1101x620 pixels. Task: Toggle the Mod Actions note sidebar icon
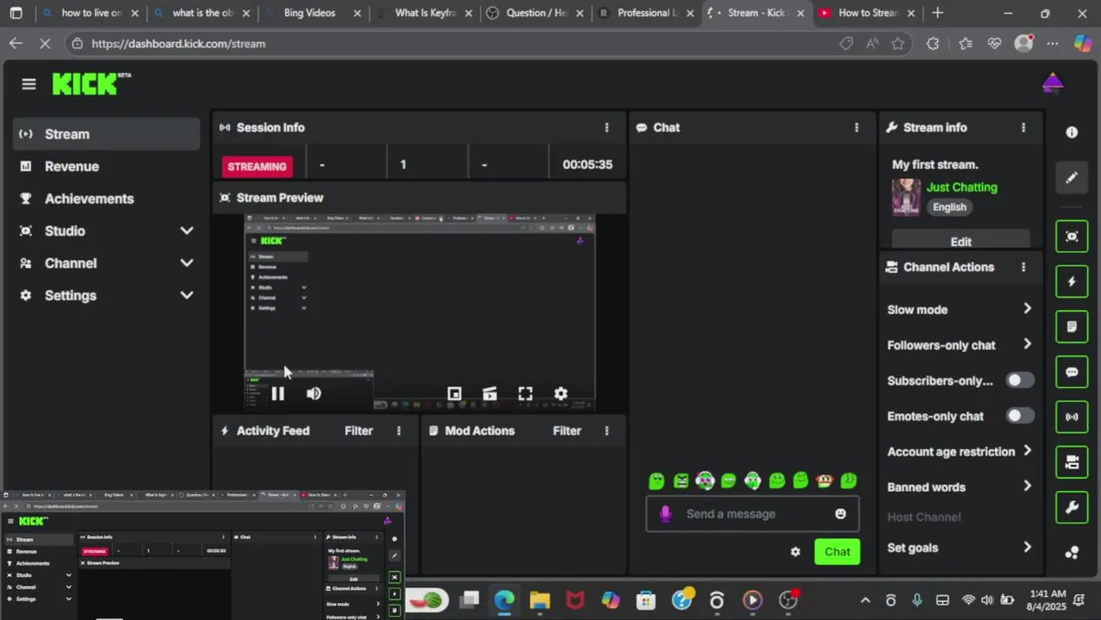[1072, 327]
